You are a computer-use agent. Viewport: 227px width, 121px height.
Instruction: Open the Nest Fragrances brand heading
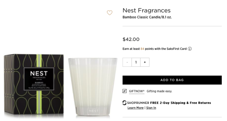147,10
